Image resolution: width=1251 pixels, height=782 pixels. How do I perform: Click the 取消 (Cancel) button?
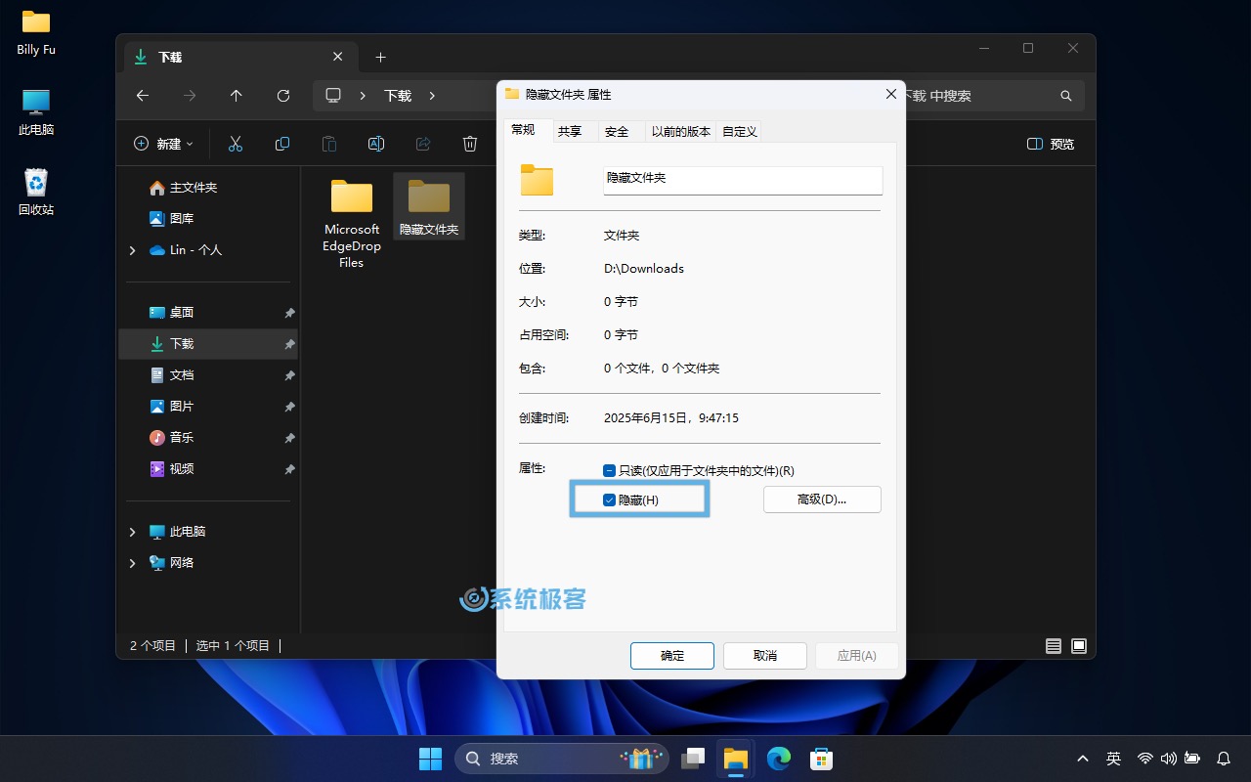[x=765, y=656]
